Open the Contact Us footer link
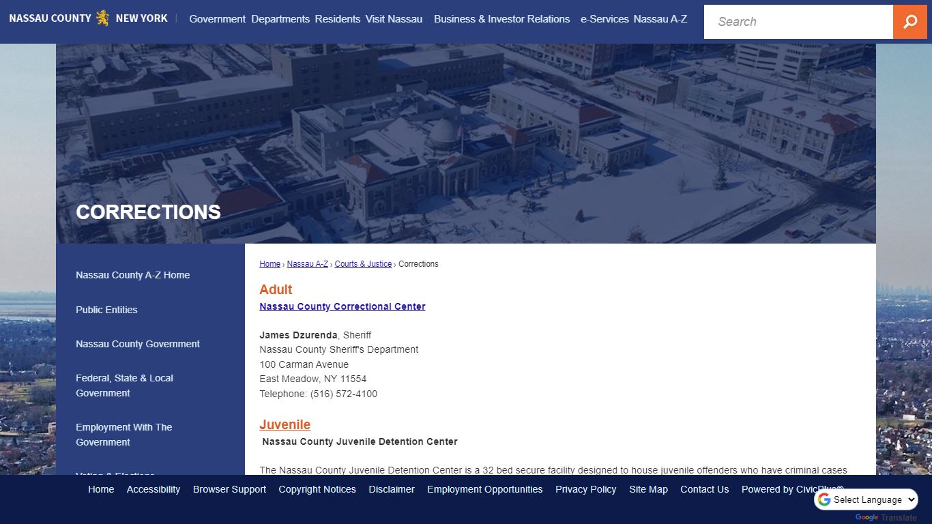Image resolution: width=932 pixels, height=524 pixels. [x=705, y=489]
